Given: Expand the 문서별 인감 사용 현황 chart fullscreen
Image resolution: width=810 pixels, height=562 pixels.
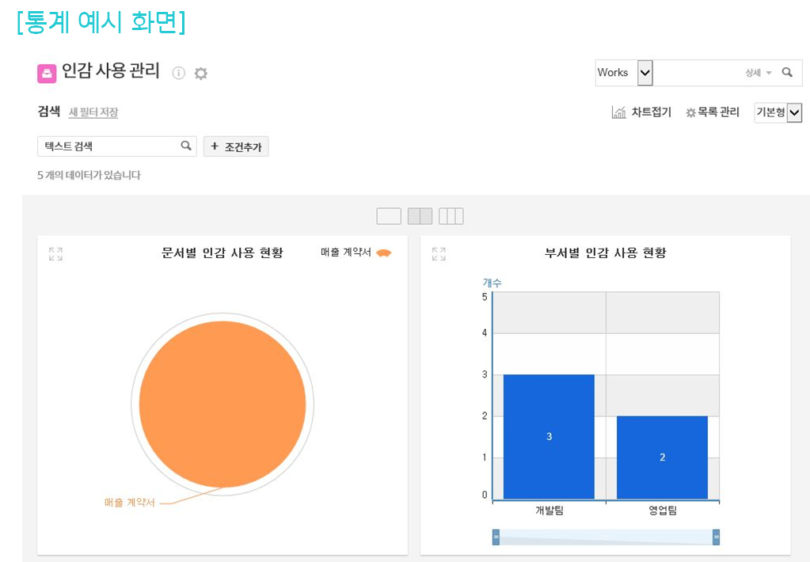Looking at the screenshot, I should (x=55, y=254).
